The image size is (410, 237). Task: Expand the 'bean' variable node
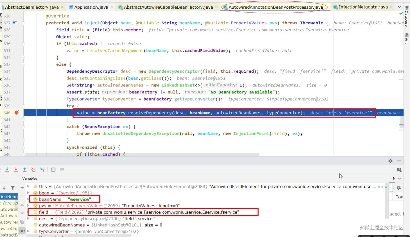pos(28,193)
